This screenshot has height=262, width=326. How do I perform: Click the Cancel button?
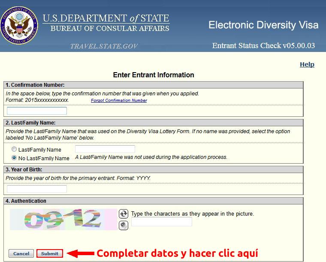click(21, 253)
